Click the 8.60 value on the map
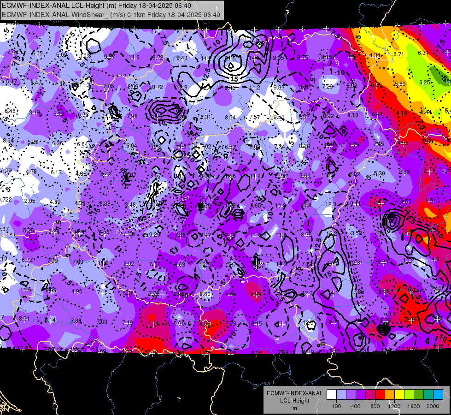 tap(205, 294)
